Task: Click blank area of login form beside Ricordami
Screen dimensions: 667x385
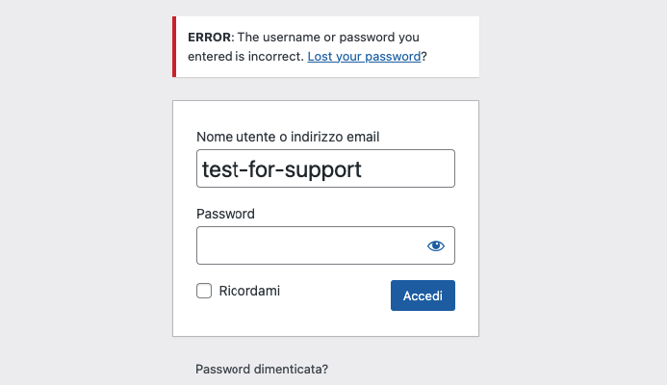Action: tap(335, 294)
